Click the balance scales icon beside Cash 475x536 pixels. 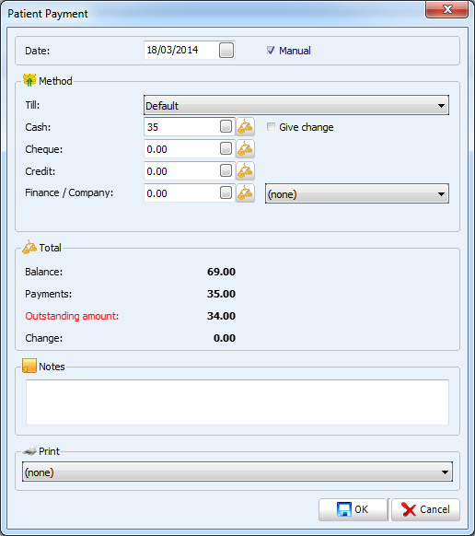click(x=245, y=127)
